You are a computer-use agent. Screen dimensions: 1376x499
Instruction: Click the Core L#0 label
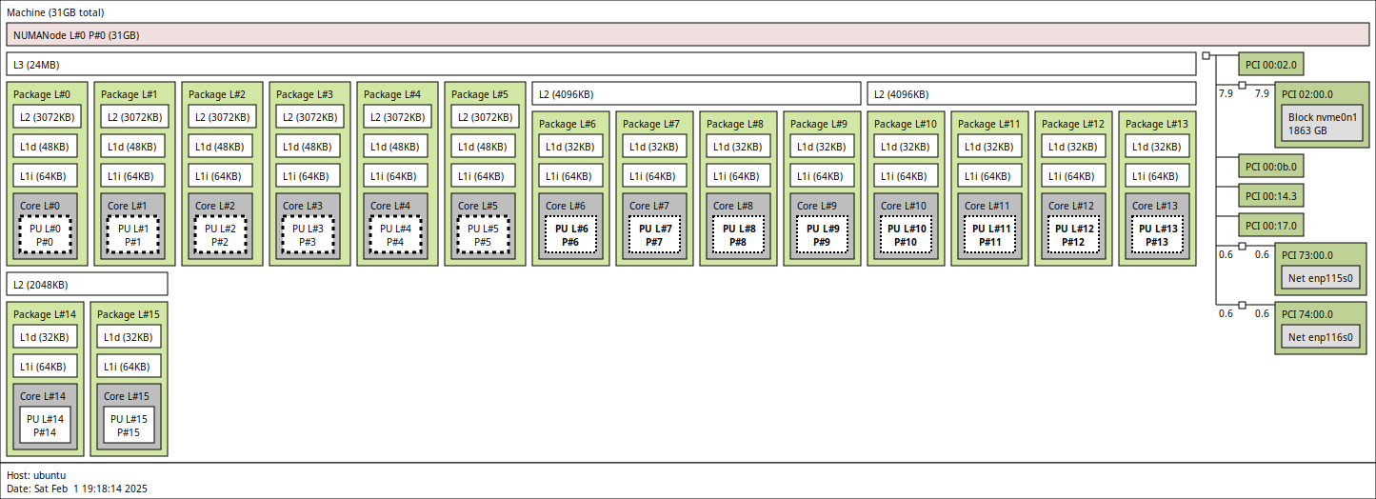point(39,206)
